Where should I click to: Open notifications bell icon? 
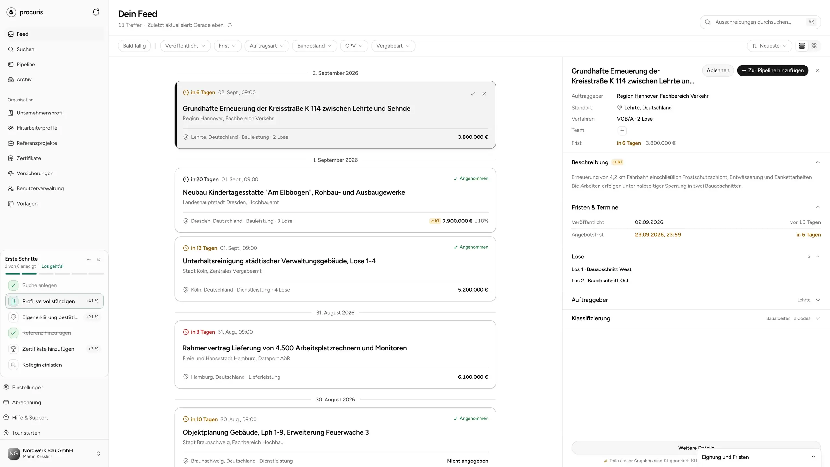pos(96,12)
